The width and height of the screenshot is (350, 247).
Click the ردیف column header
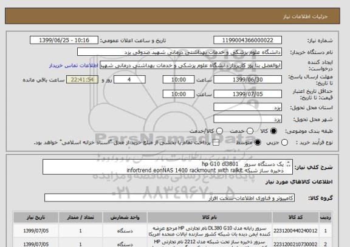[x=326, y=217]
